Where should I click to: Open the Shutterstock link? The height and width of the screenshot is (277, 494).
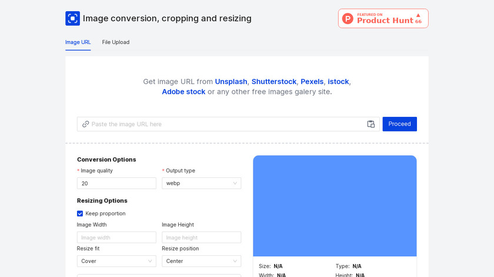coord(274,82)
